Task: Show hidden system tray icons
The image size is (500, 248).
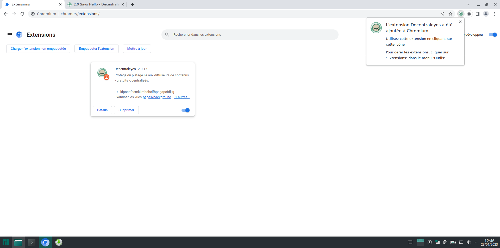Action: pos(476,242)
